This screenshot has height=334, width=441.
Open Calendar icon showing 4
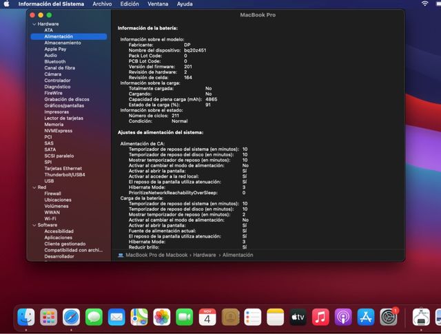(x=207, y=317)
